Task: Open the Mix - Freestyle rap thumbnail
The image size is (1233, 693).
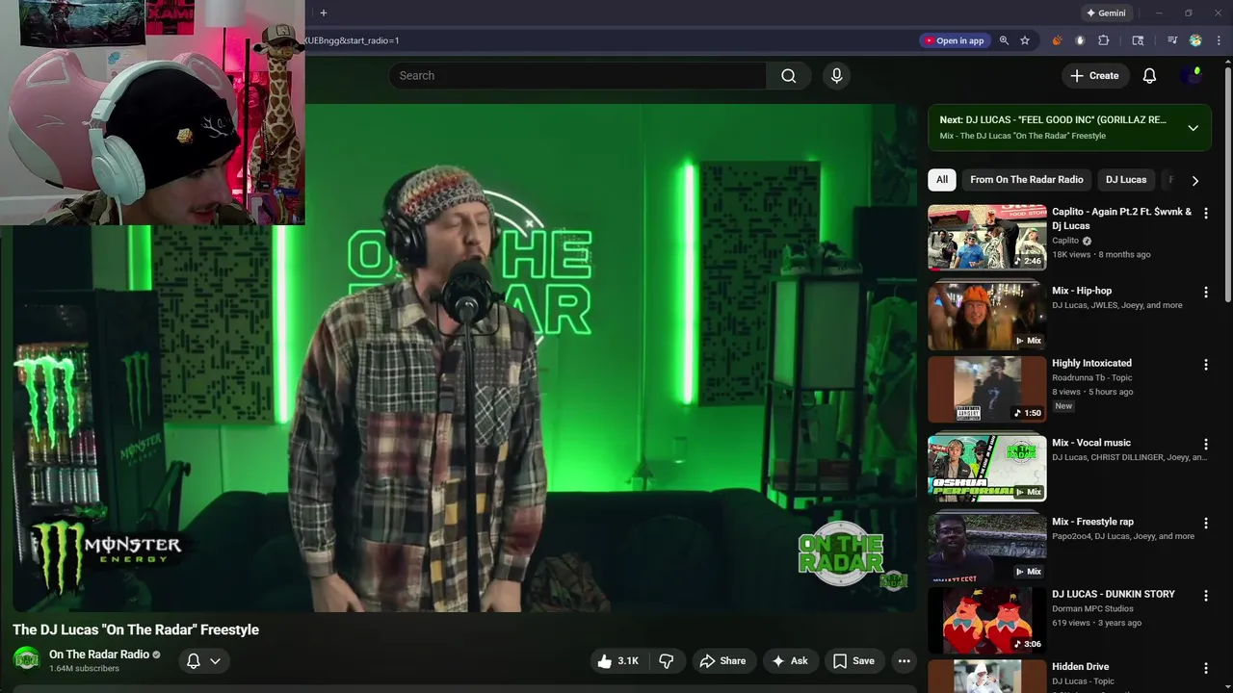Action: [x=986, y=548]
